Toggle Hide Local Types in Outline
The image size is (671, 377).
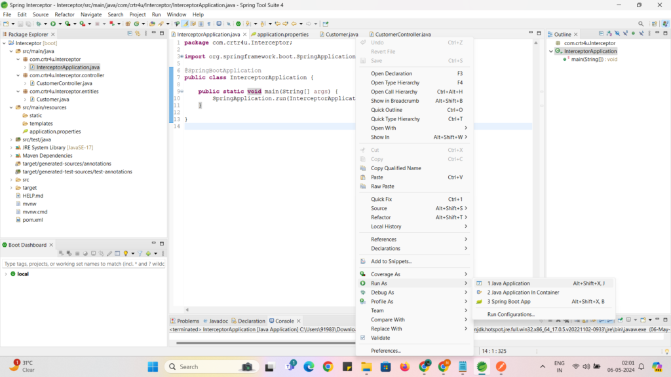click(x=641, y=33)
